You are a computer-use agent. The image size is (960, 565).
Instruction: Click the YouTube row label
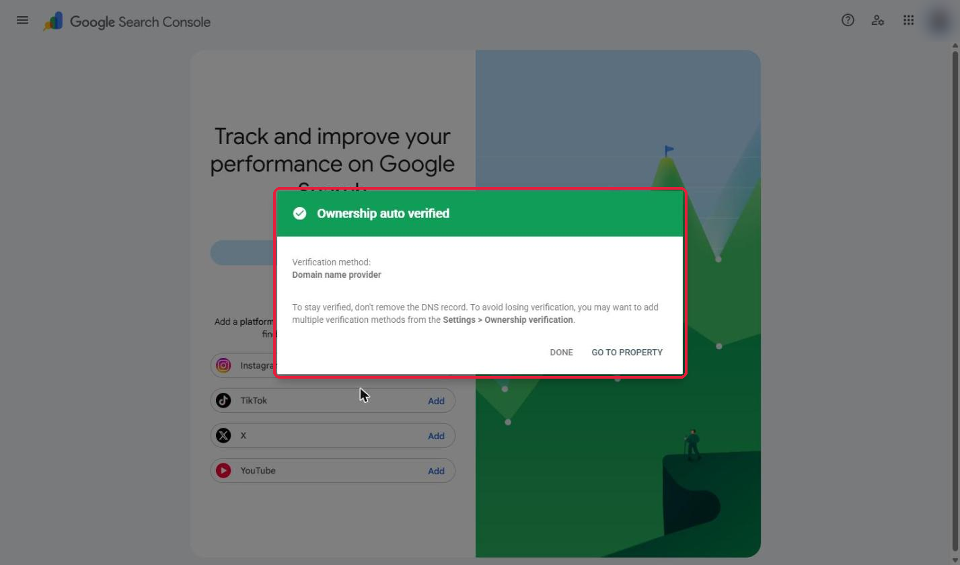[x=258, y=470]
